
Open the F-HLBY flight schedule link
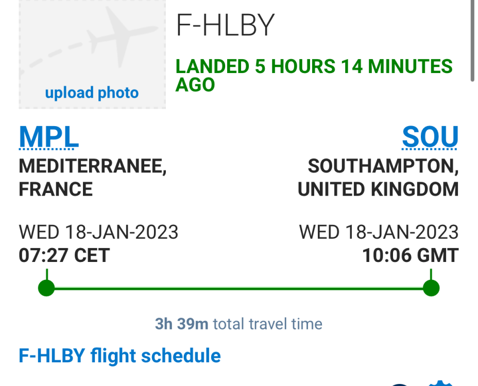pos(119,356)
